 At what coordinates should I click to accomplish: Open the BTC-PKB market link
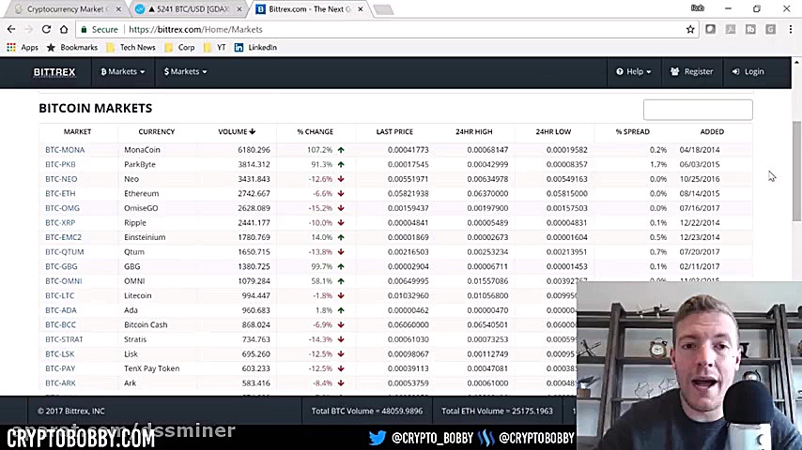(60, 164)
